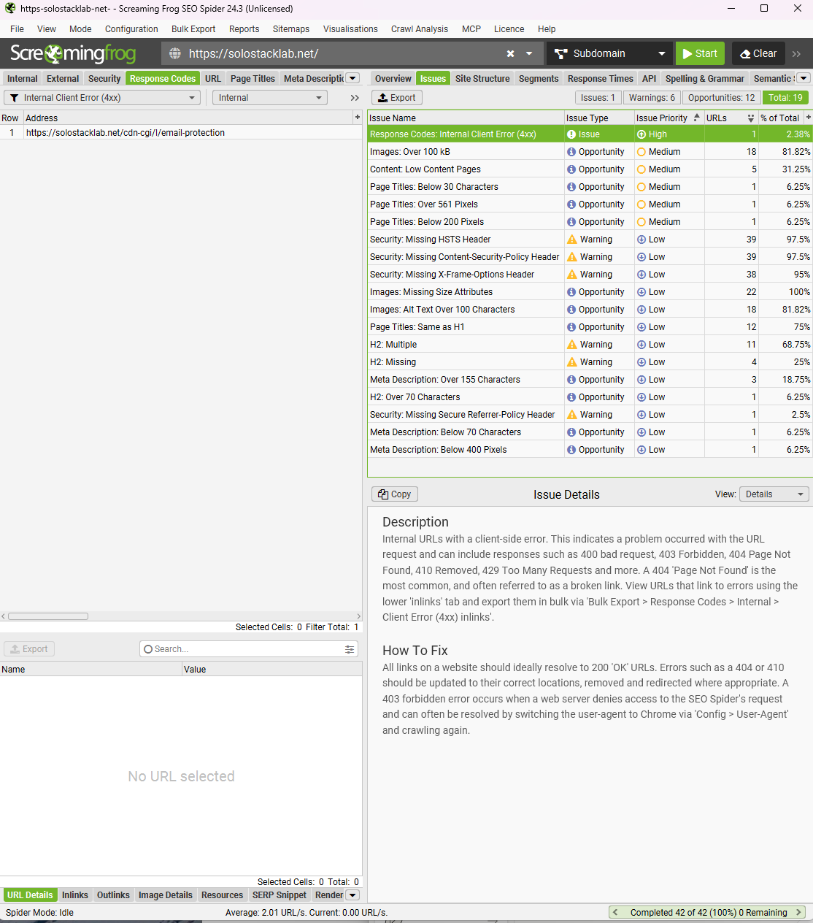
Task: Show more bottom tabs dropdown
Action: point(352,895)
